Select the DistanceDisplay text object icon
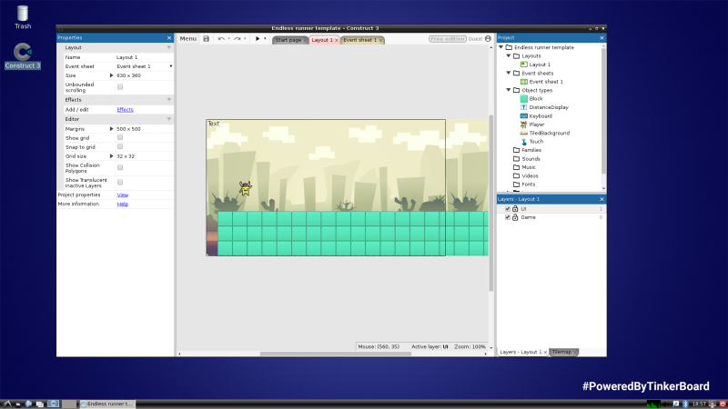 [524, 107]
